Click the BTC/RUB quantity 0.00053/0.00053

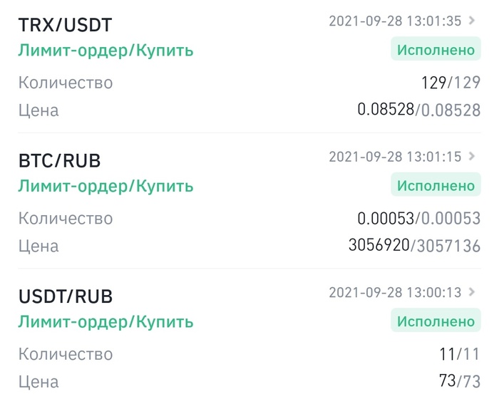[x=418, y=218]
